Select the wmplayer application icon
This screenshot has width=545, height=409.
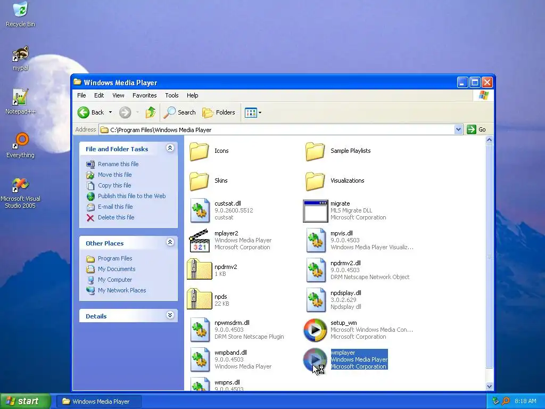click(315, 360)
